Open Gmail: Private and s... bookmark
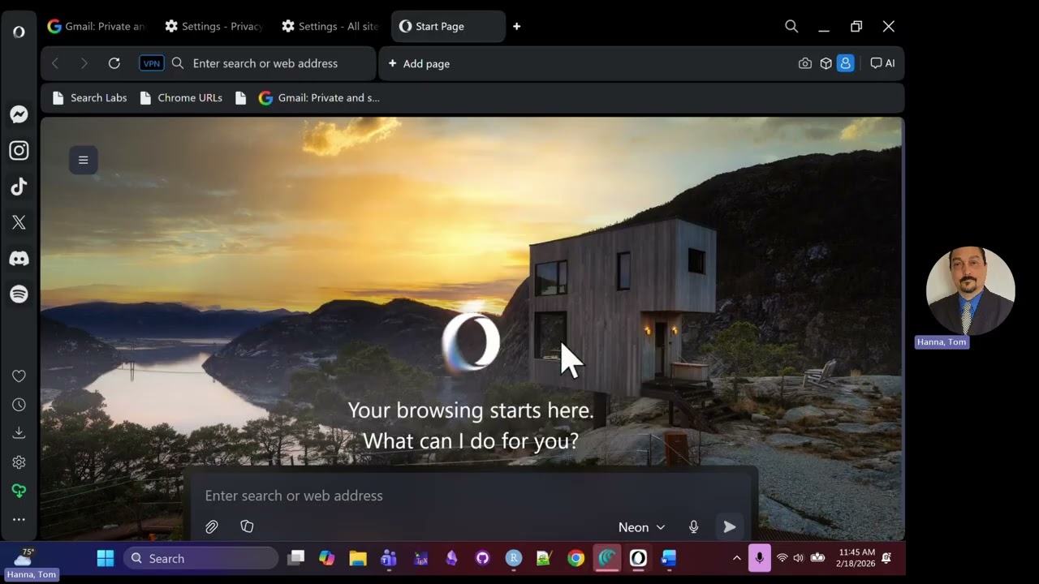 click(319, 98)
